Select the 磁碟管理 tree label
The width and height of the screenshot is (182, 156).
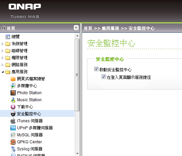pyautogui.click(x=19, y=51)
